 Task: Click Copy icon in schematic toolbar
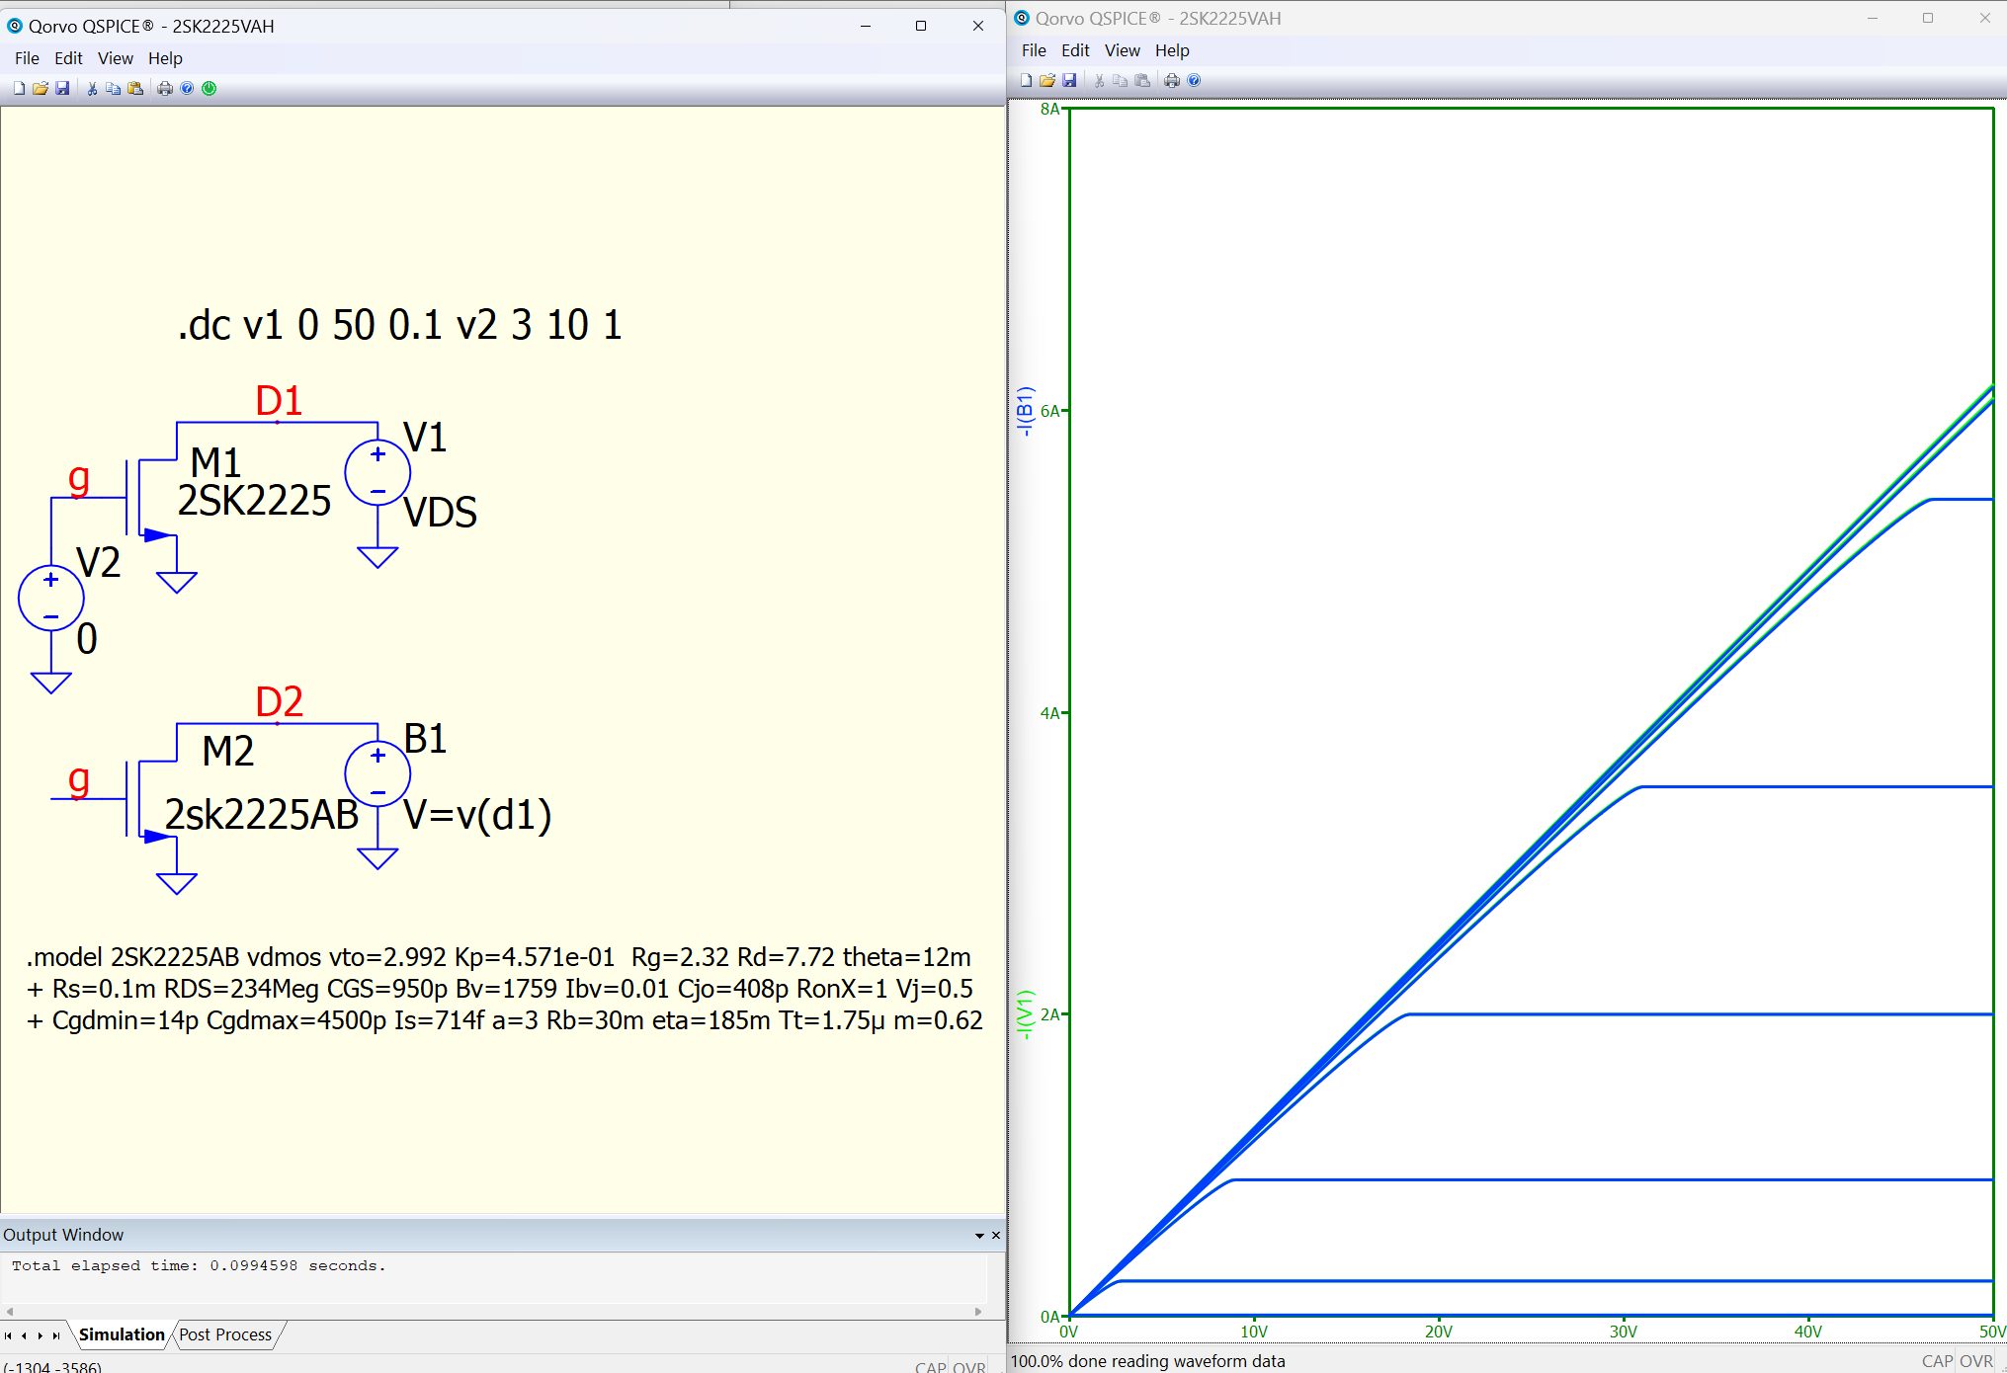[x=114, y=89]
